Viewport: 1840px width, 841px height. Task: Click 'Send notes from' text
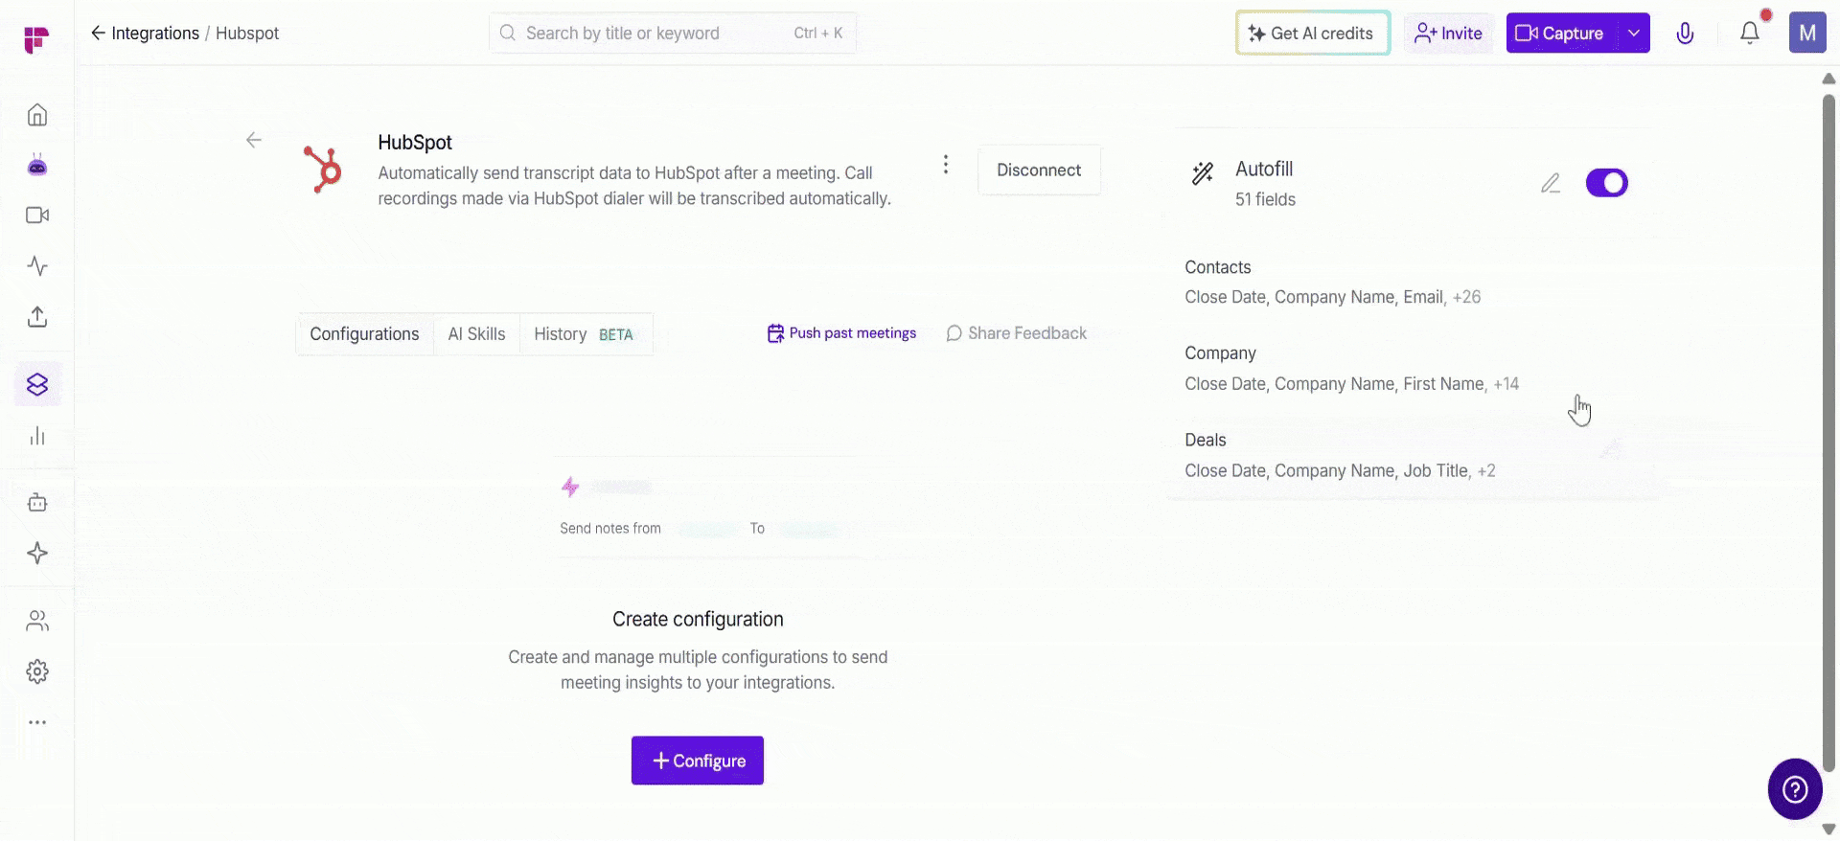pyautogui.click(x=610, y=529)
